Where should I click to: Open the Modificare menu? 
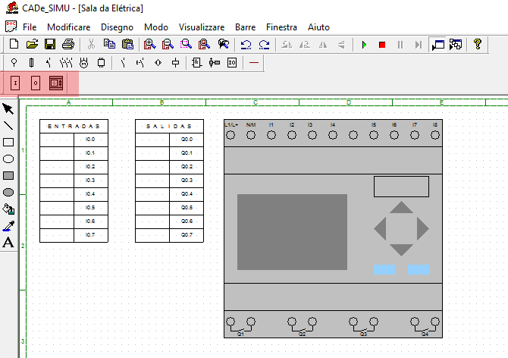coord(69,27)
